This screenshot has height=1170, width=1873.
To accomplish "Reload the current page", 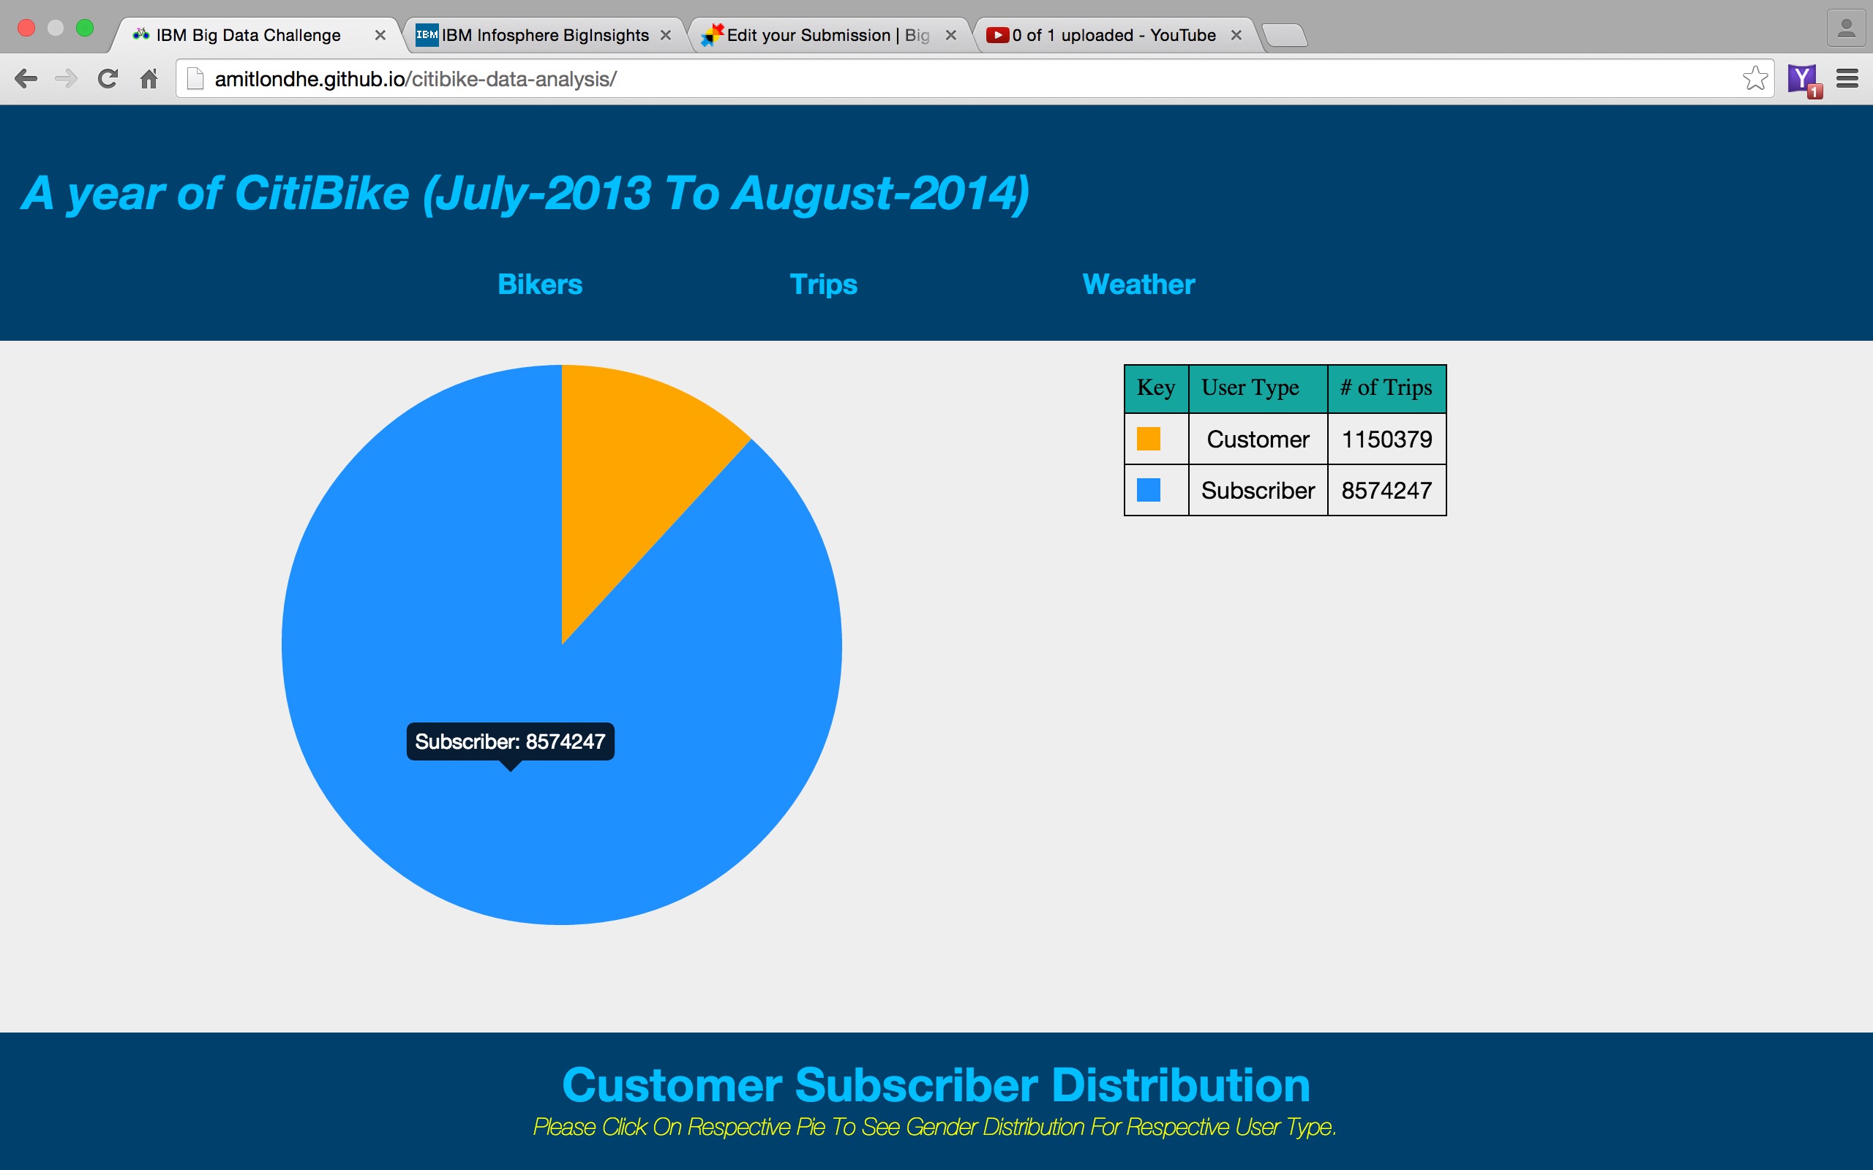I will click(x=108, y=79).
